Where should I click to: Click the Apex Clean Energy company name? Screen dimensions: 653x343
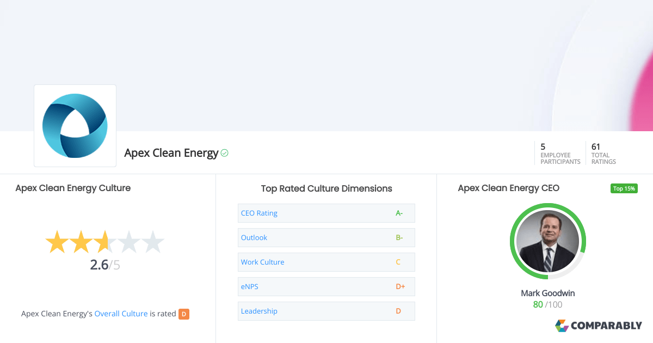tap(171, 153)
